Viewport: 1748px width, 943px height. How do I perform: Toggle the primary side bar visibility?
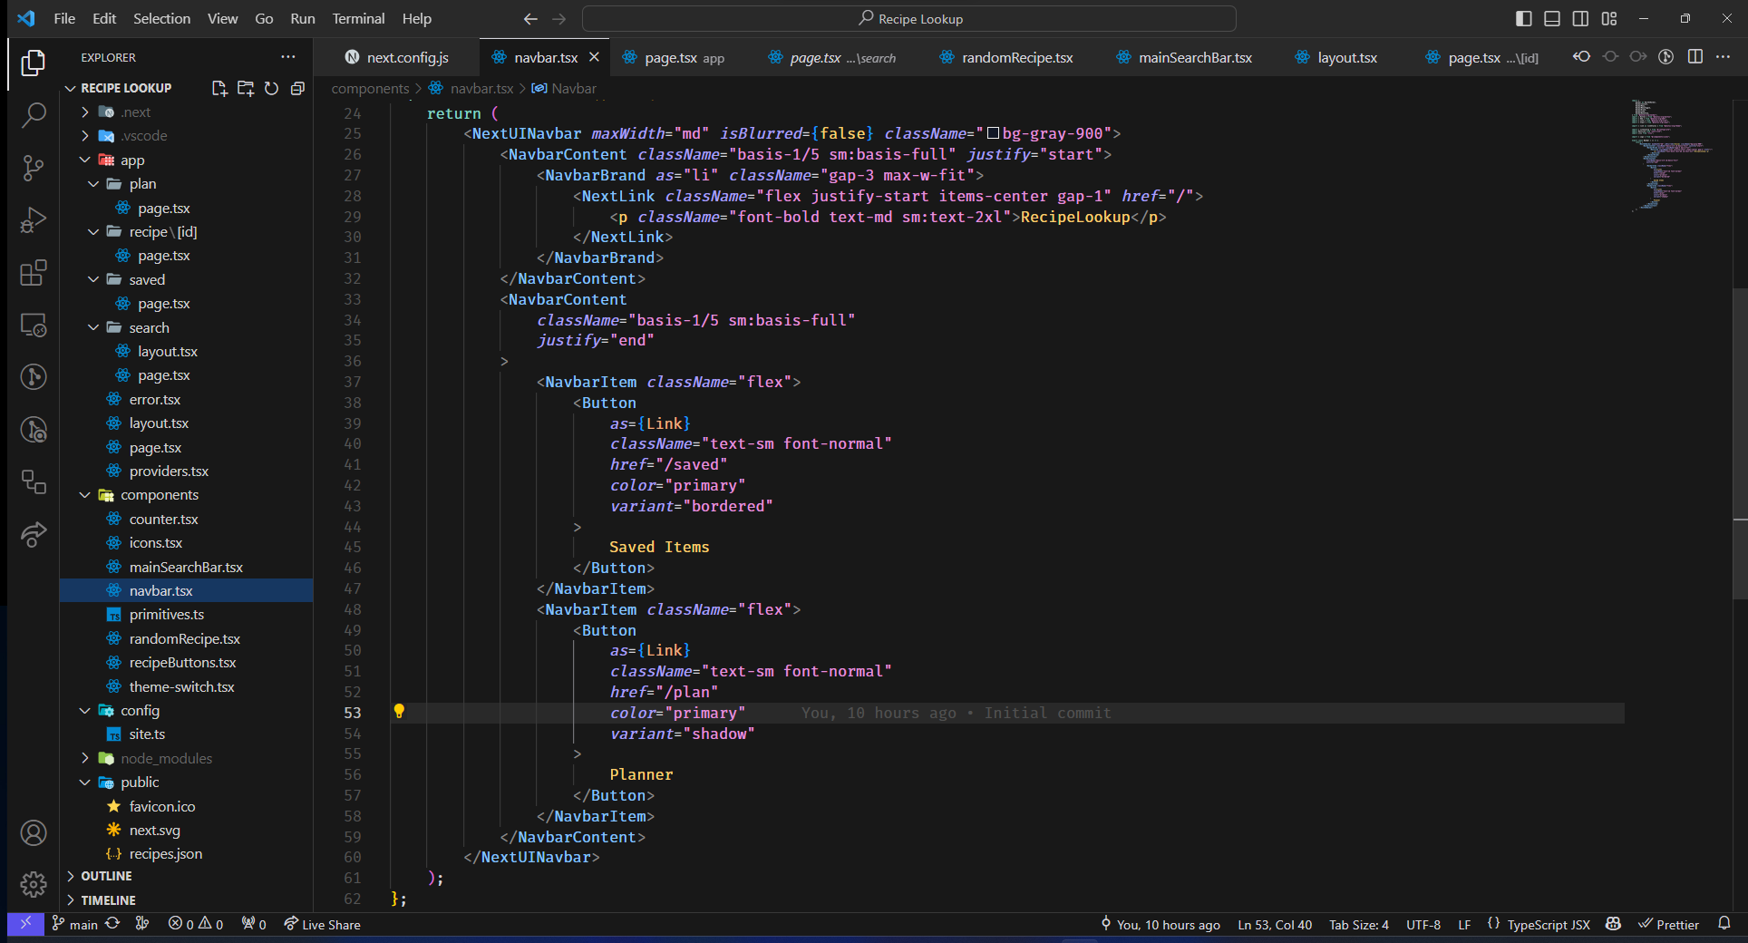1524,19
